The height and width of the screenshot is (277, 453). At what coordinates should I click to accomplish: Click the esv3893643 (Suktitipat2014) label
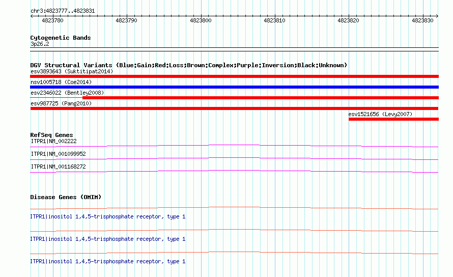[x=72, y=71]
